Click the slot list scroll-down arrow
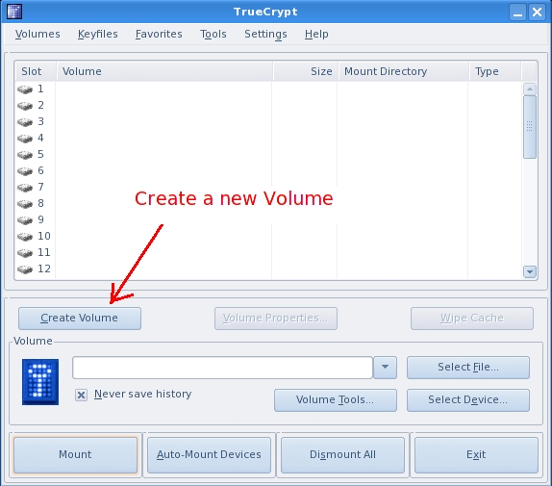 coord(530,271)
